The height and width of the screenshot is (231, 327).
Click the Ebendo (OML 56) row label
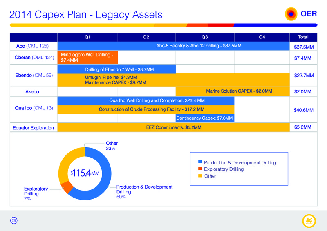(34, 75)
